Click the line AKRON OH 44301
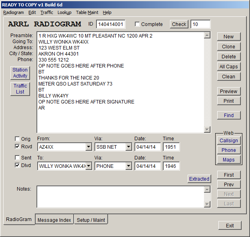Screen dimensions: 250x237 point(58,54)
